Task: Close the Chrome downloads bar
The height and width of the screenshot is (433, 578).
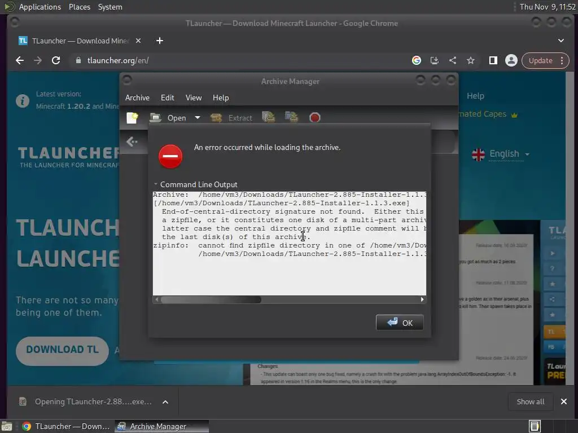Action: tap(564, 401)
